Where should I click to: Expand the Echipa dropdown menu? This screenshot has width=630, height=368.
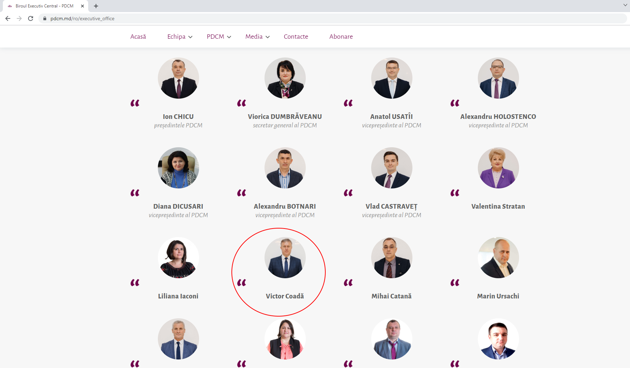180,37
